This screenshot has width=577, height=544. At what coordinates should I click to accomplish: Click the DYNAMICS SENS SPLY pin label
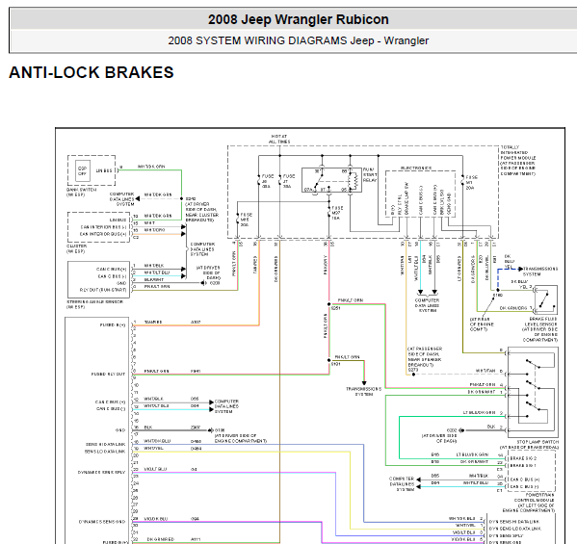[x=101, y=473]
